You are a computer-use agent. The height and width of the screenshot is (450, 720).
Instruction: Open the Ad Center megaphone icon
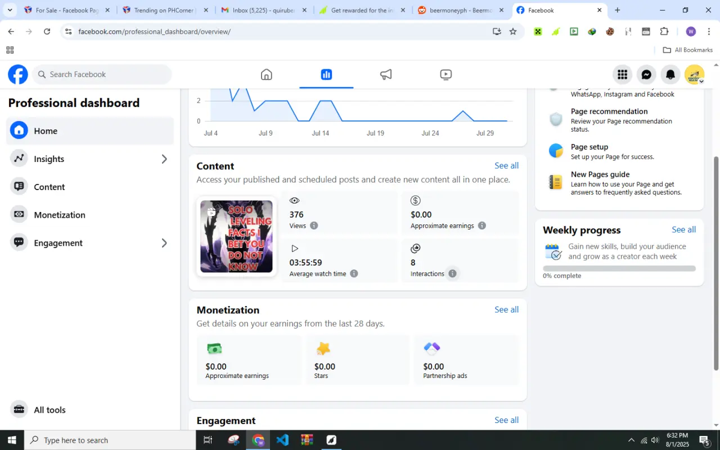click(x=386, y=74)
